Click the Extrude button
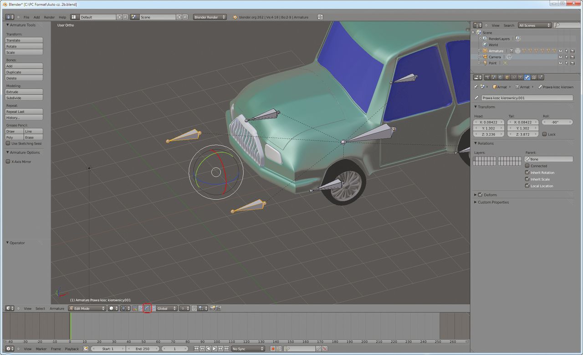This screenshot has height=355, width=583. click(x=24, y=92)
